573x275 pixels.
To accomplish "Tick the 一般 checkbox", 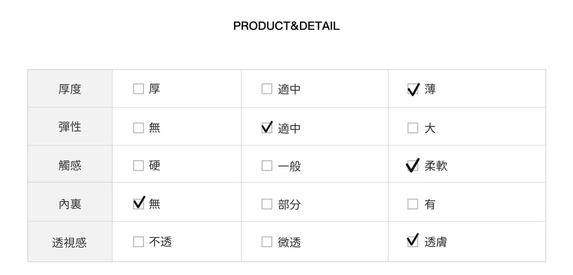I will (267, 166).
